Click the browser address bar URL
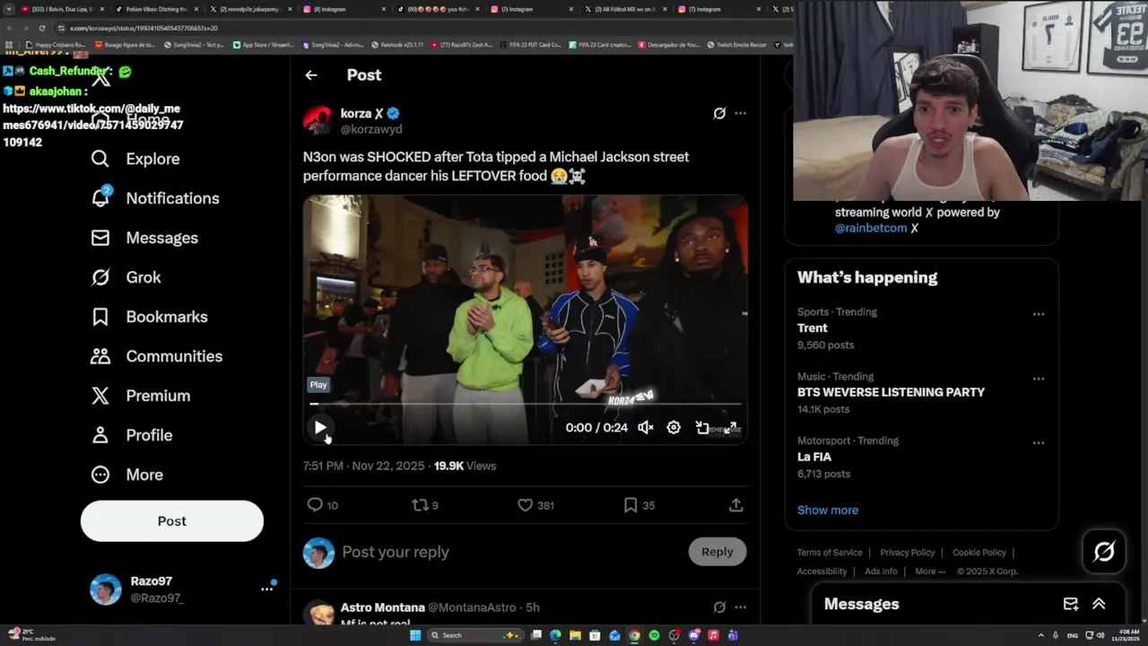1148x646 pixels. [143, 28]
